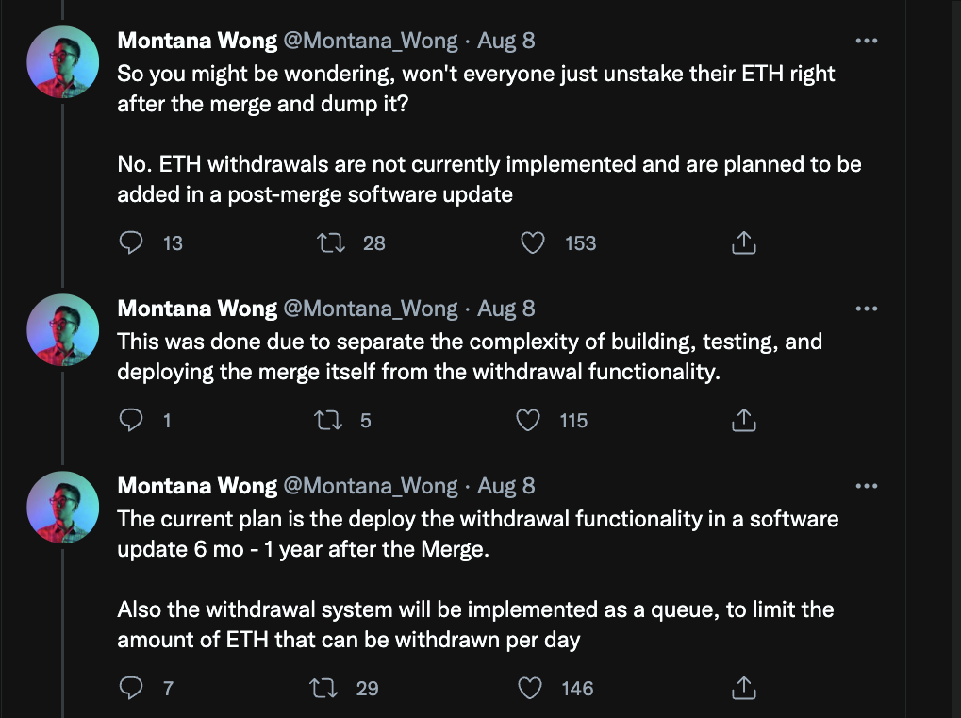Open more options on the first tweet
This screenshot has width=961, height=718.
866,41
